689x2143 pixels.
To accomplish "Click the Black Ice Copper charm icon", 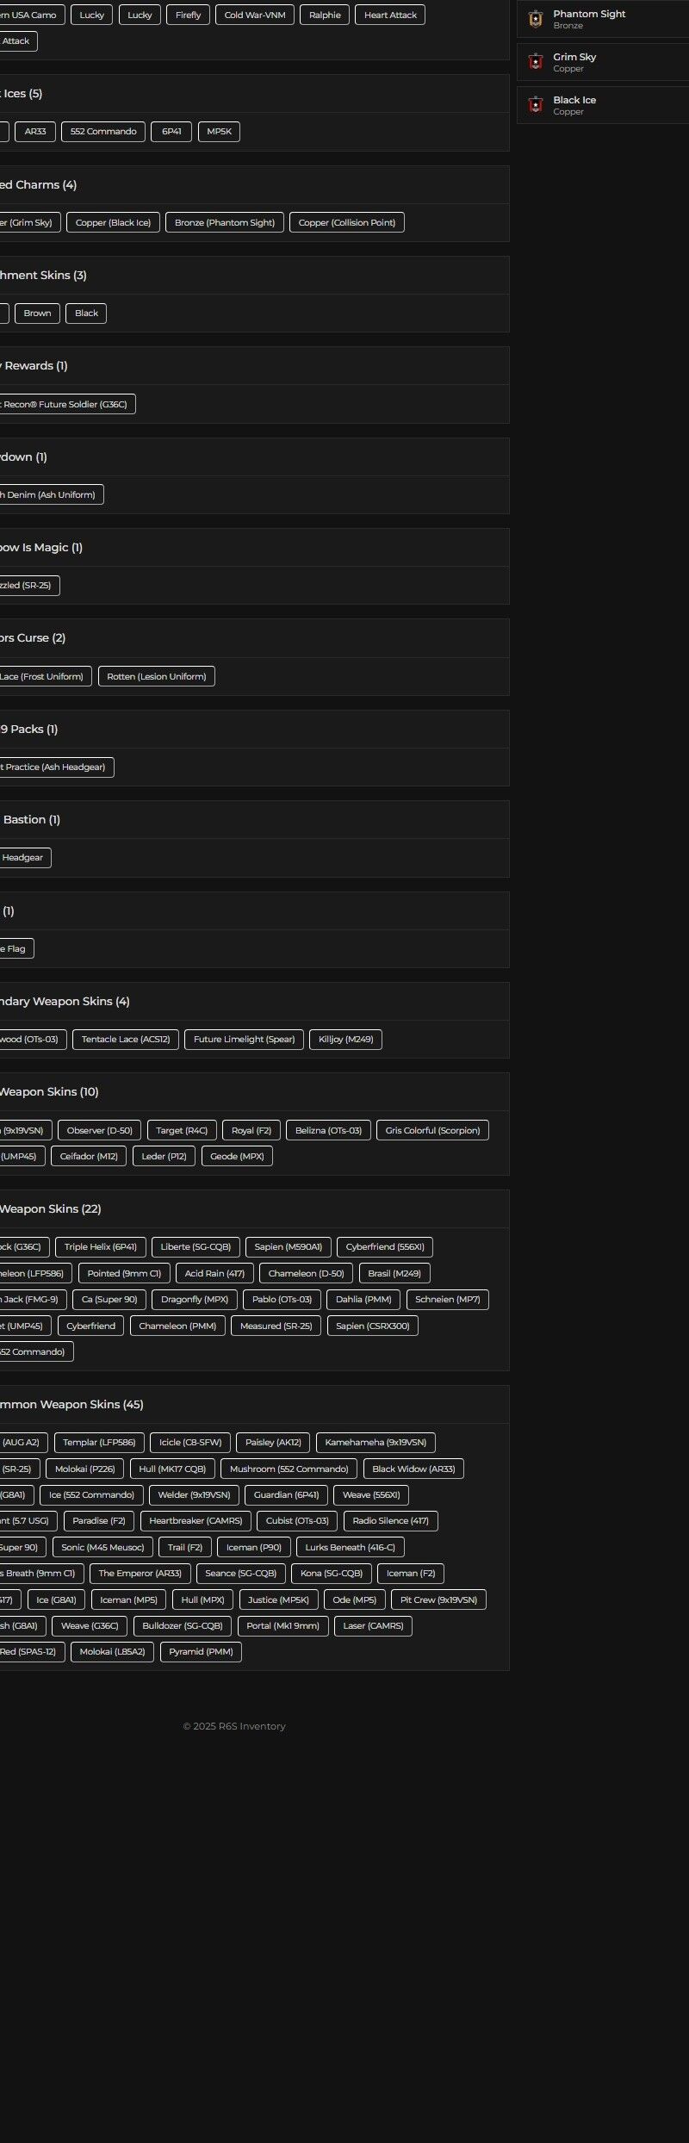I will coord(536,105).
